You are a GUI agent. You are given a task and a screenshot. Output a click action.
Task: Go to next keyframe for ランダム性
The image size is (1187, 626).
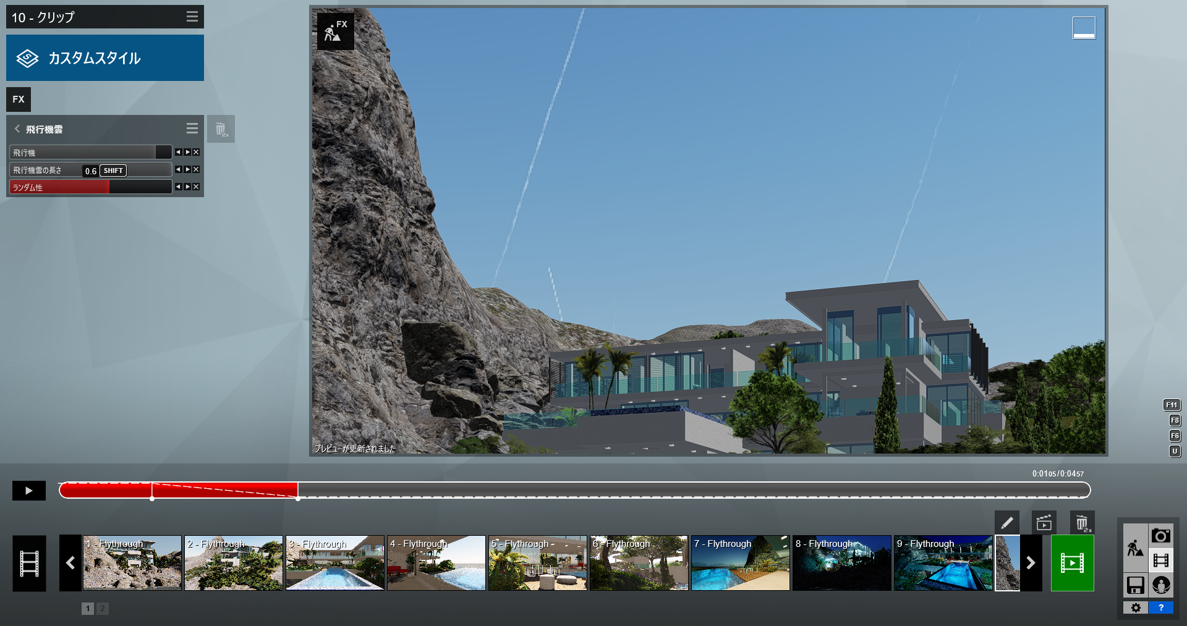187,187
